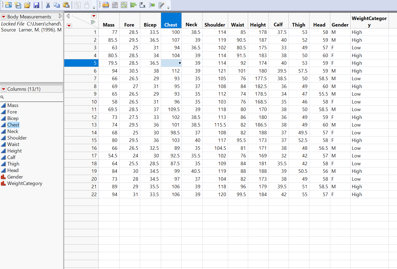Click the WeightCategory column header
This screenshot has width=397, height=269.
(x=369, y=21)
